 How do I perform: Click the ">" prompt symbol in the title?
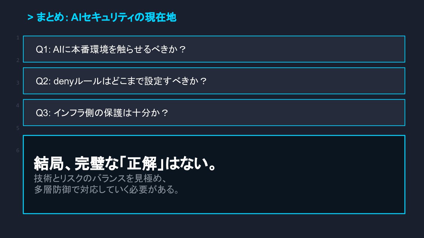coord(30,18)
